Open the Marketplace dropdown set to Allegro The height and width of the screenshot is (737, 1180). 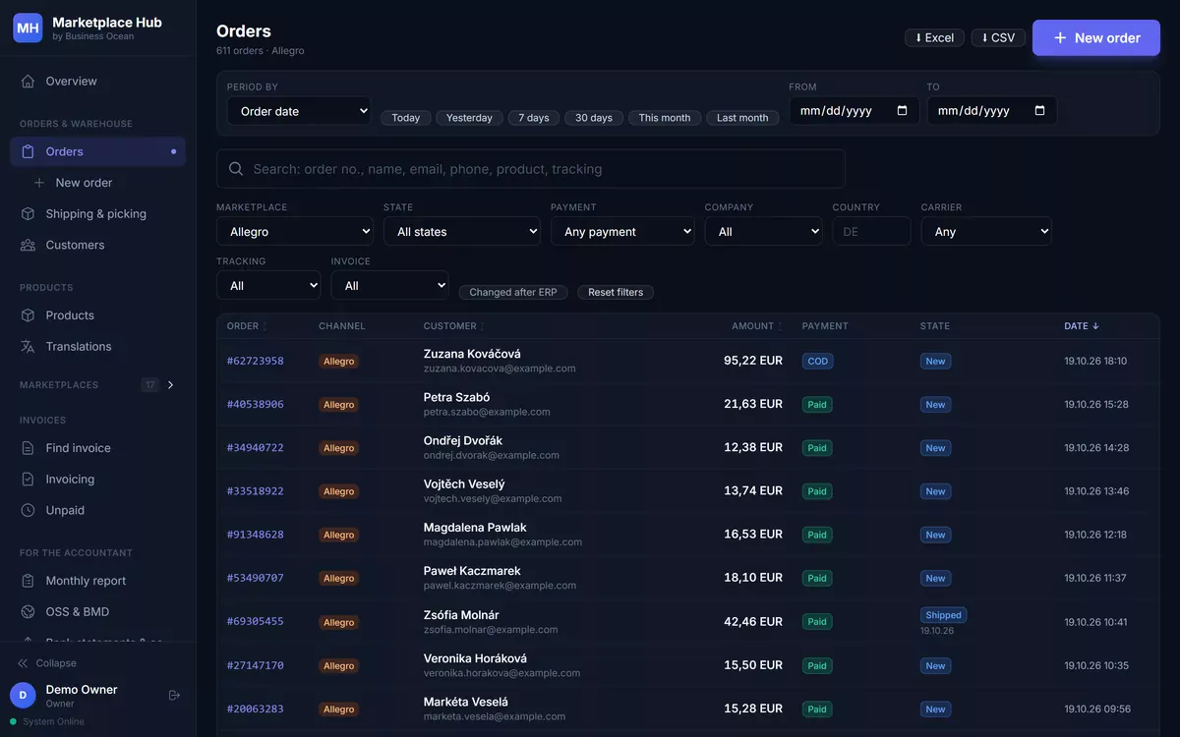click(295, 232)
